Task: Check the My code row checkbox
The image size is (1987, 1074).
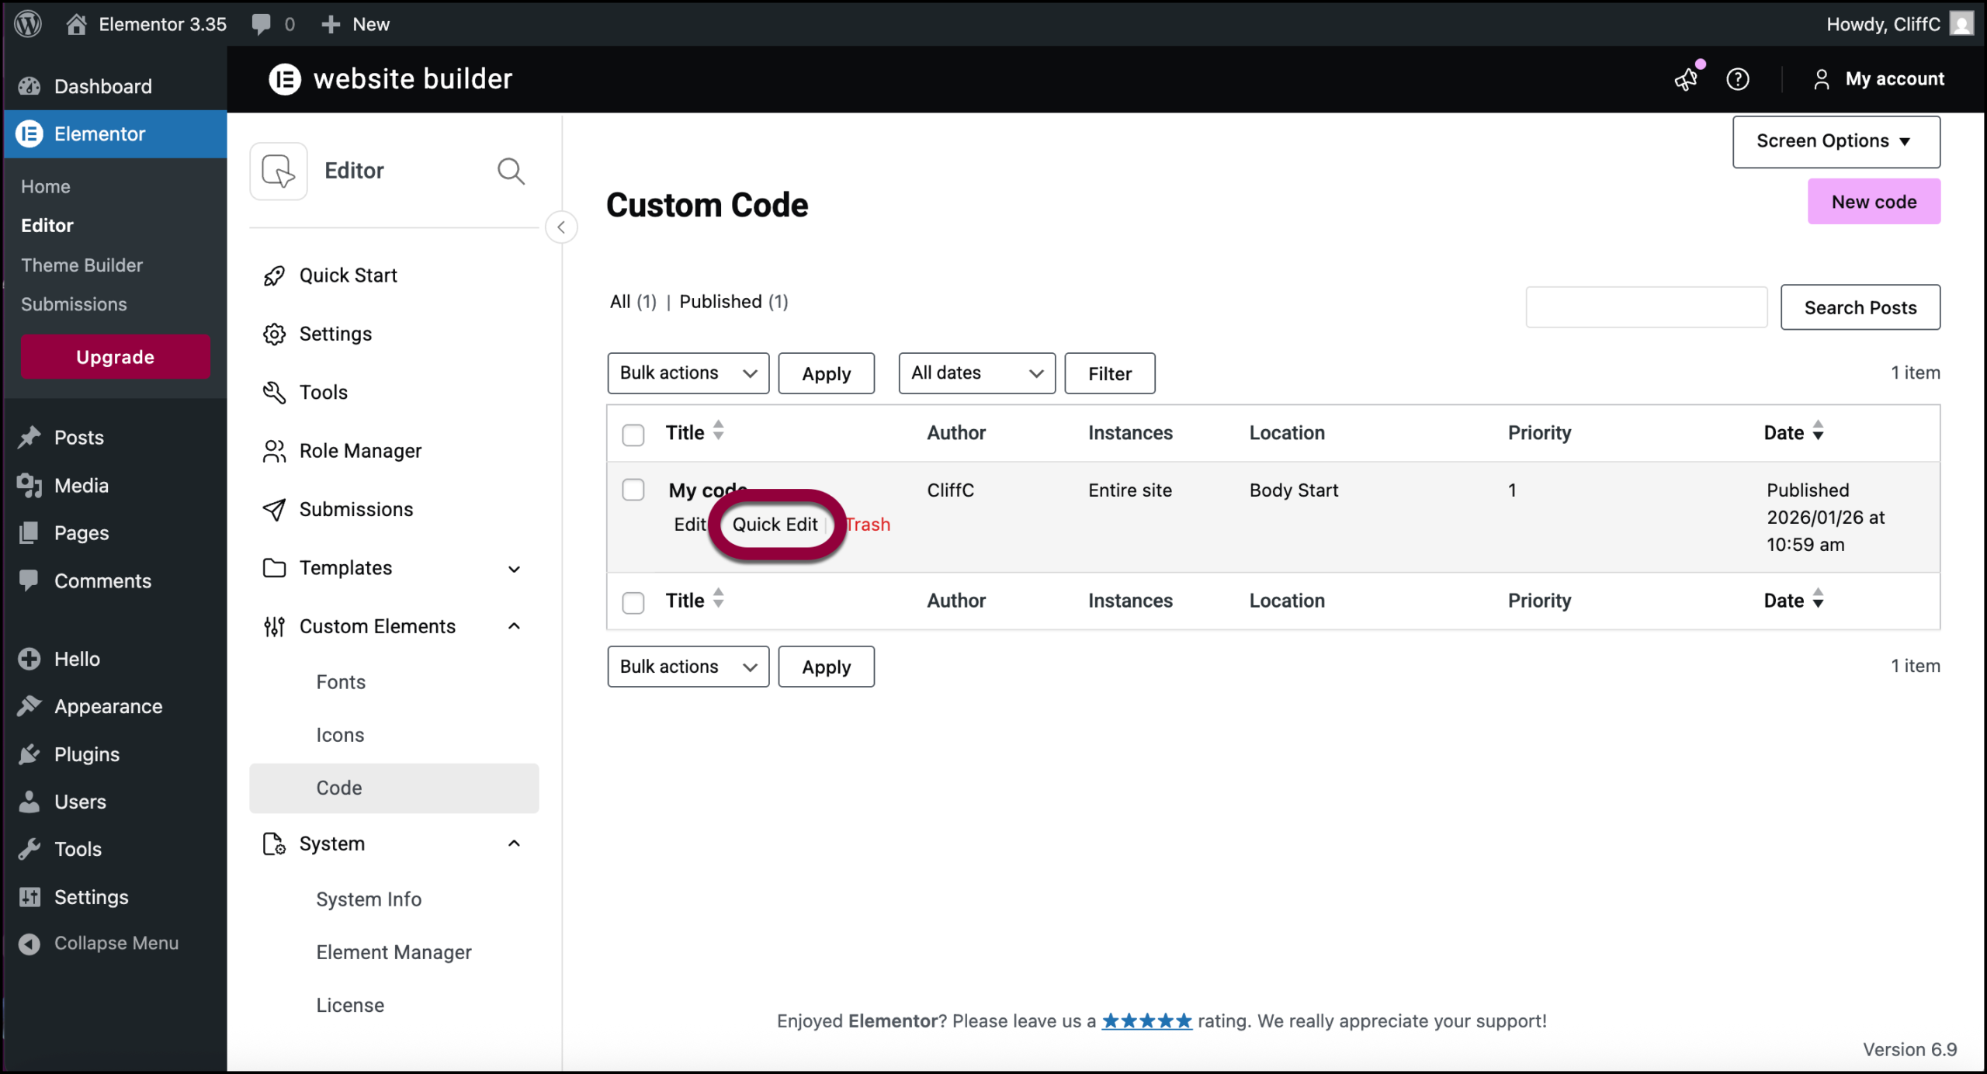Action: coord(633,490)
